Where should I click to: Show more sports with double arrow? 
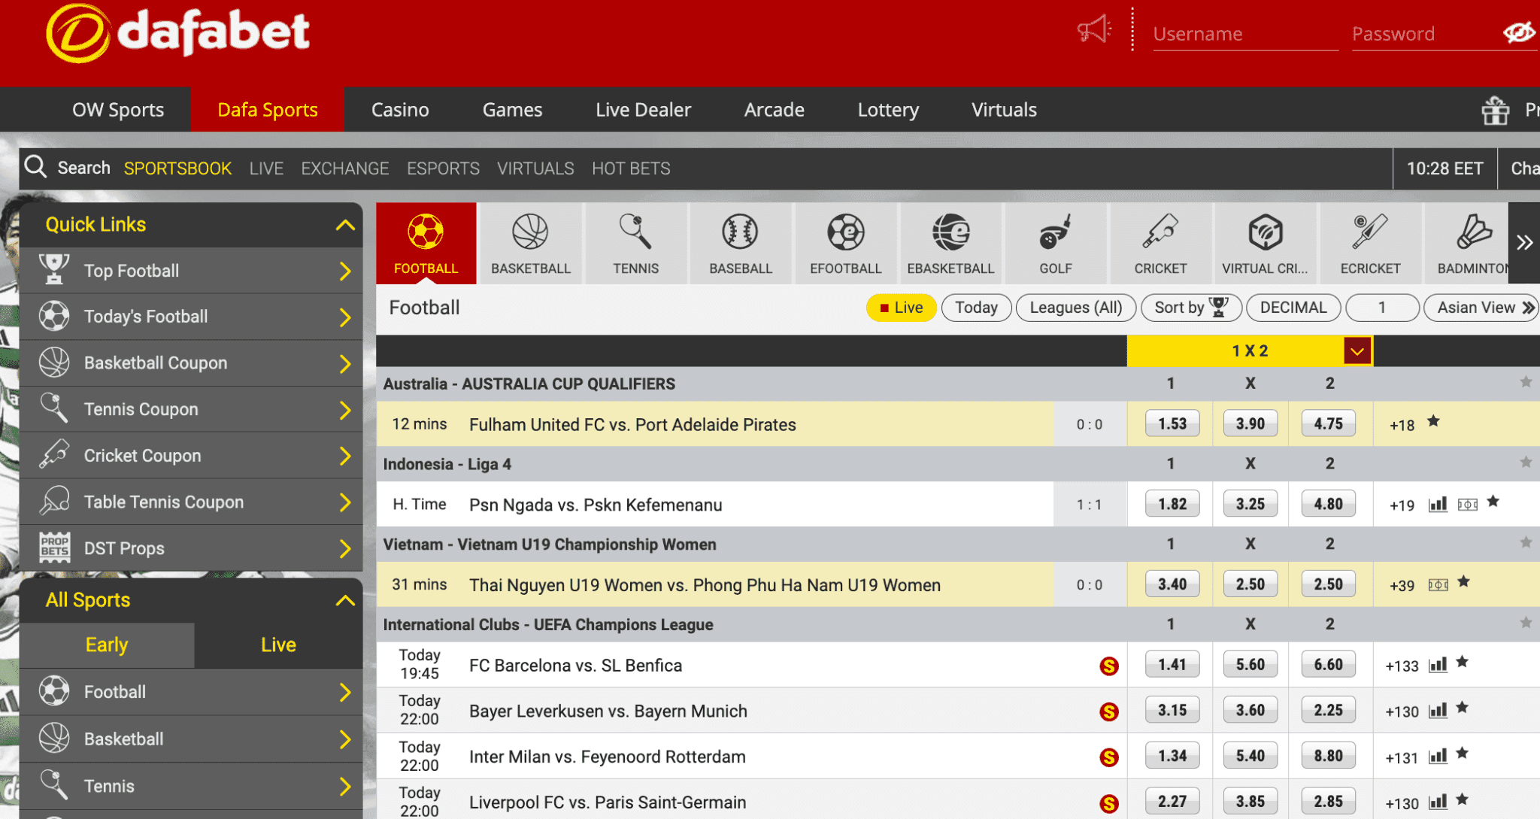[x=1524, y=243]
